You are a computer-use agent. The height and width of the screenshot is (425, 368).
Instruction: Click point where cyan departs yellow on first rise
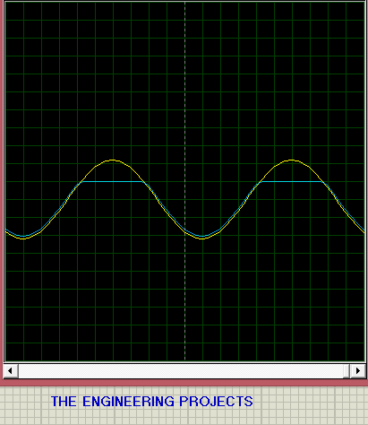(x=82, y=181)
